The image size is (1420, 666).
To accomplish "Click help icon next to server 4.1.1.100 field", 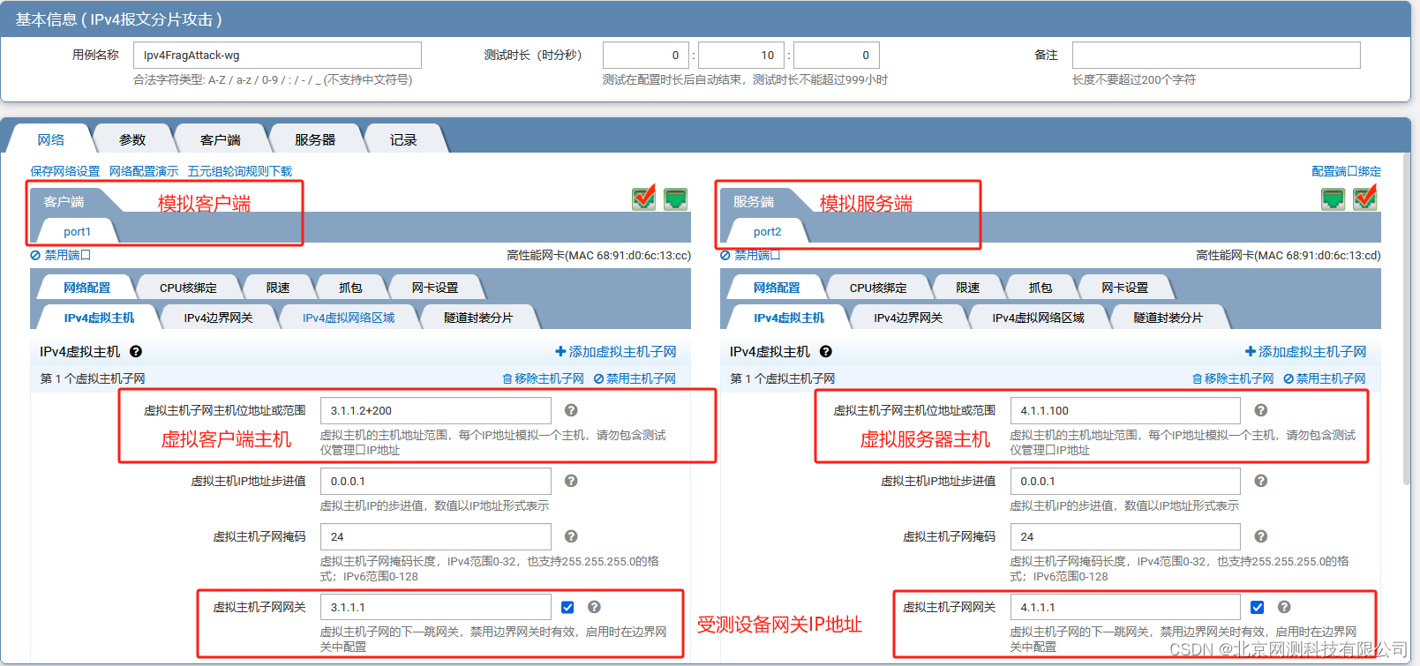I will coord(1261,410).
